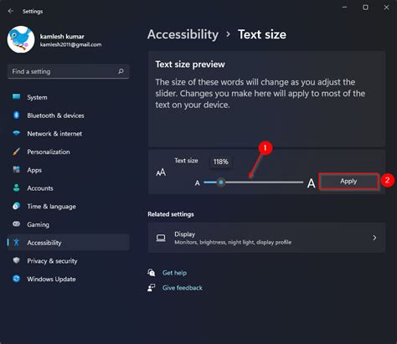Click the Gaming controller icon
This screenshot has width=397, height=344.
click(17, 224)
